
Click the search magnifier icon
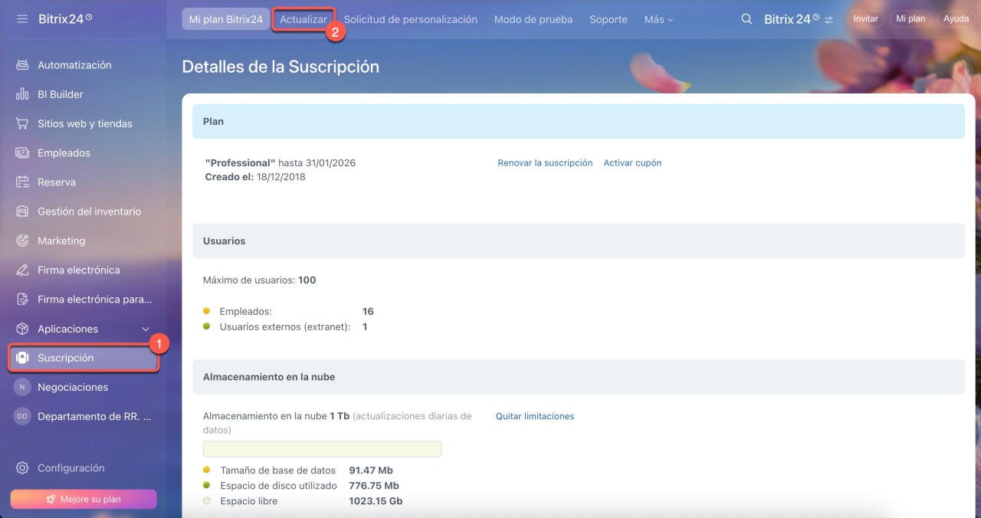(746, 19)
